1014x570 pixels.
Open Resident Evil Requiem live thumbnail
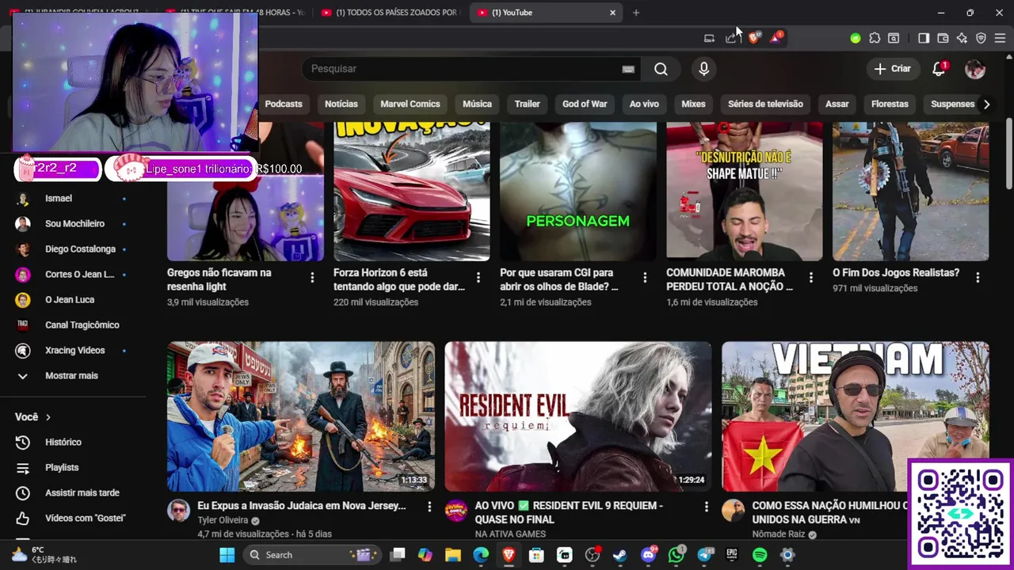tap(578, 416)
